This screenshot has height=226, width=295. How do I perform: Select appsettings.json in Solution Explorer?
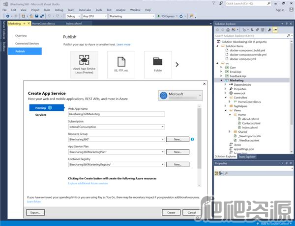(x=244, y=149)
